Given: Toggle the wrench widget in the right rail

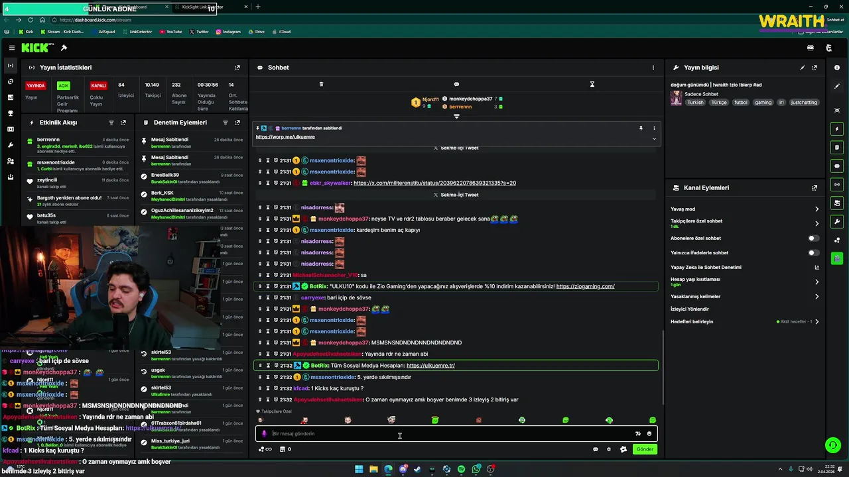Looking at the screenshot, I should tap(837, 221).
